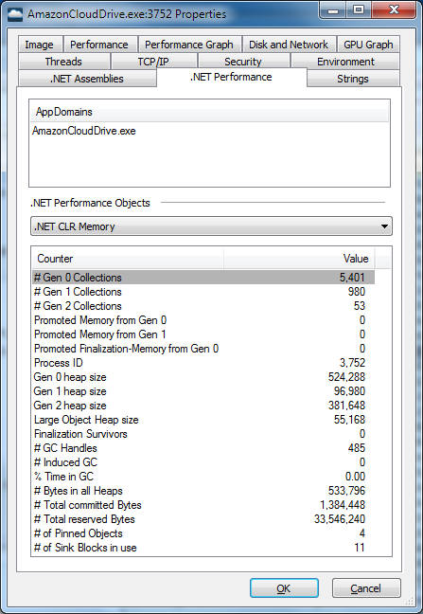
Task: Select # of Sink Blocks in use row
Action: pyautogui.click(x=203, y=548)
